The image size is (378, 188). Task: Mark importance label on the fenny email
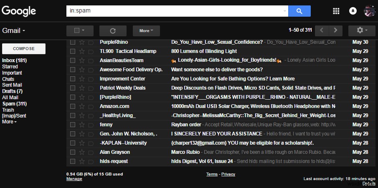click(91, 125)
